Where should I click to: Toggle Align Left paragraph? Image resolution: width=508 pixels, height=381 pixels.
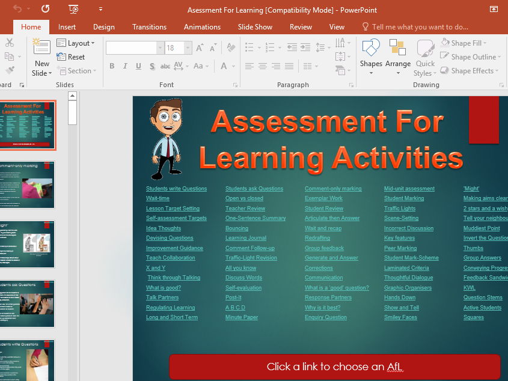pyautogui.click(x=249, y=67)
